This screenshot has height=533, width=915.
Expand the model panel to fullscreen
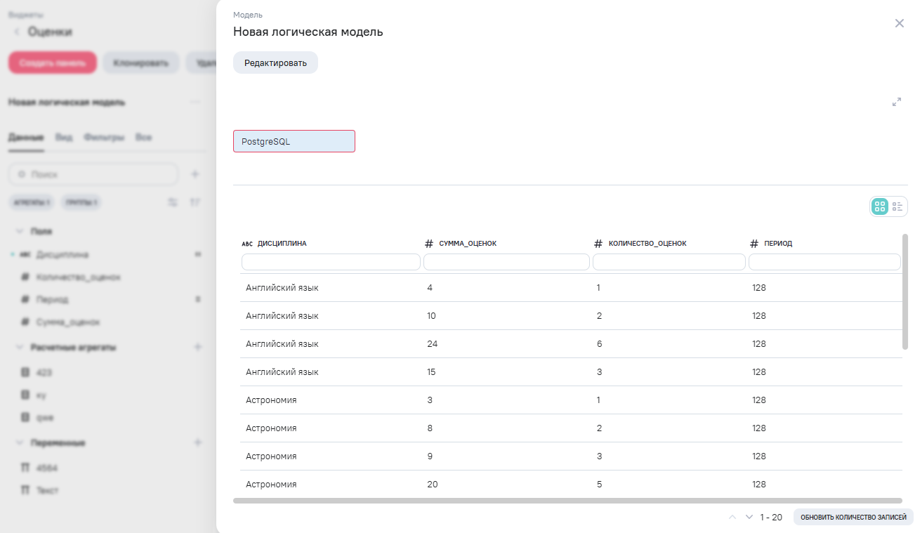(897, 102)
